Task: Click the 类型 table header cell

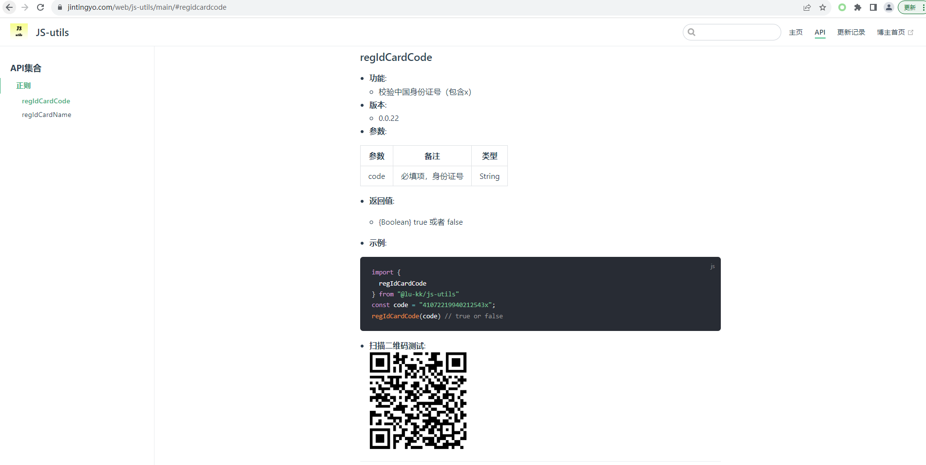Action: (489, 156)
